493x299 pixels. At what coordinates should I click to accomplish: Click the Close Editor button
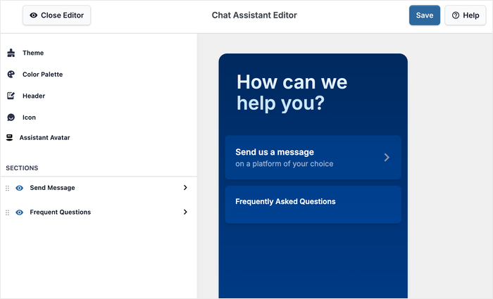tap(56, 15)
